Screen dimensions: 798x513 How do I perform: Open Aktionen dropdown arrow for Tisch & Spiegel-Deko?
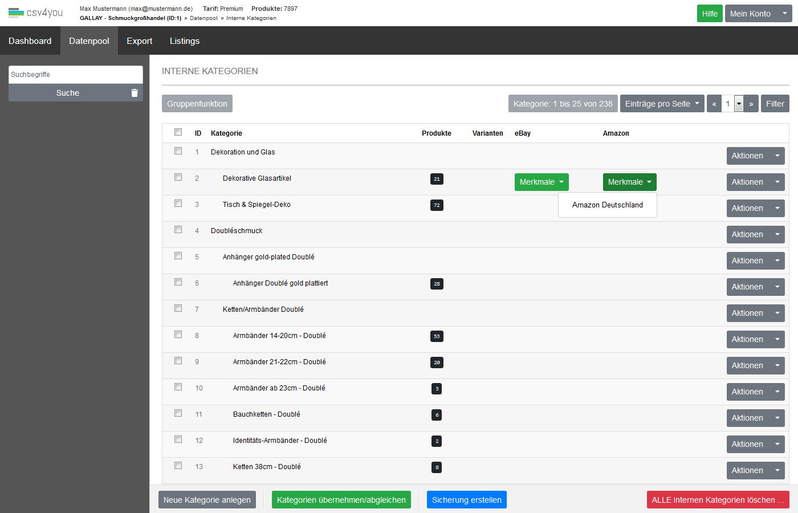pos(777,208)
